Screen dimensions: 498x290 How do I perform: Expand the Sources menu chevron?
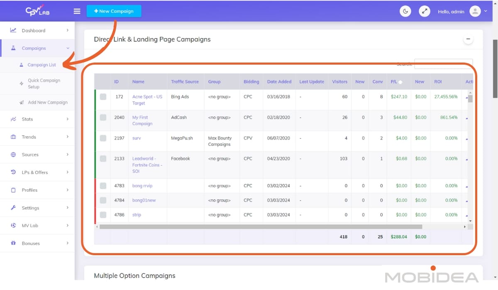point(67,155)
